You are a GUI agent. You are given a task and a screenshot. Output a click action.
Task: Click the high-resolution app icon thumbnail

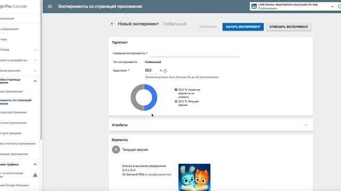[x=194, y=177]
